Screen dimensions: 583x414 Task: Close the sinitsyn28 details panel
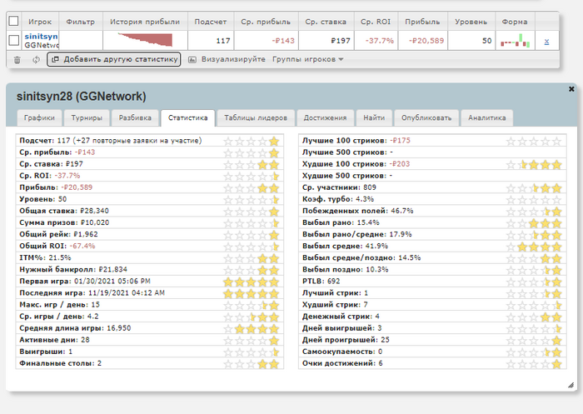click(x=571, y=89)
